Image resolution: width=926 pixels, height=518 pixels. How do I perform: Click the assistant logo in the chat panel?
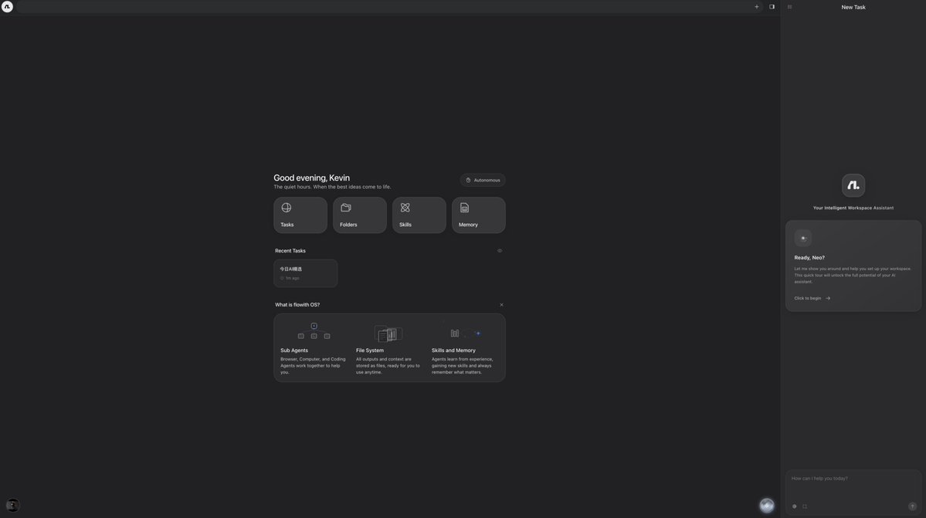pyautogui.click(x=853, y=185)
